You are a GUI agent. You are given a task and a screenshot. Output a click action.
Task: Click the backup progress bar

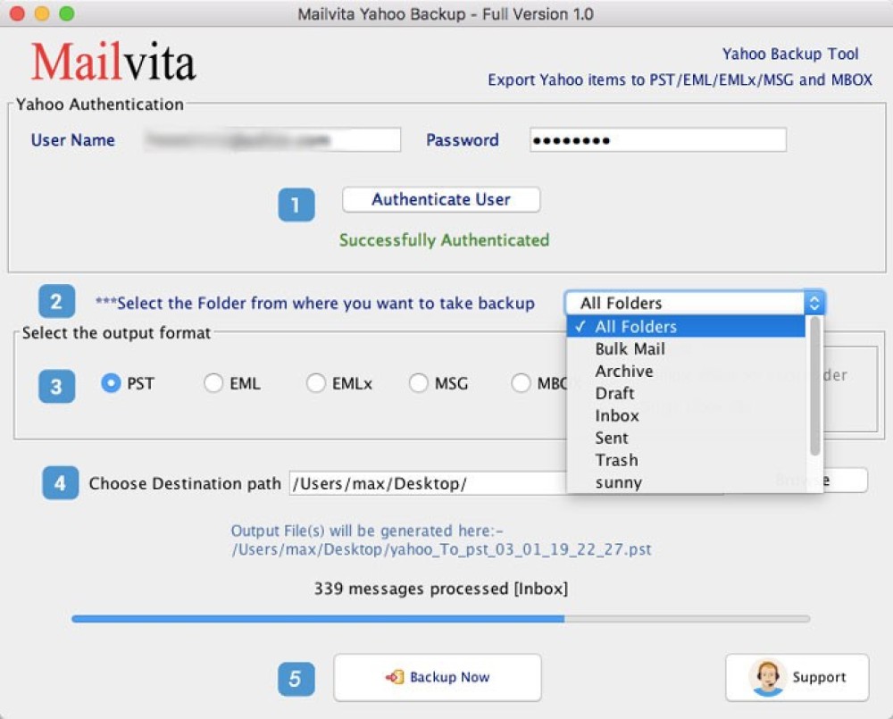440,618
